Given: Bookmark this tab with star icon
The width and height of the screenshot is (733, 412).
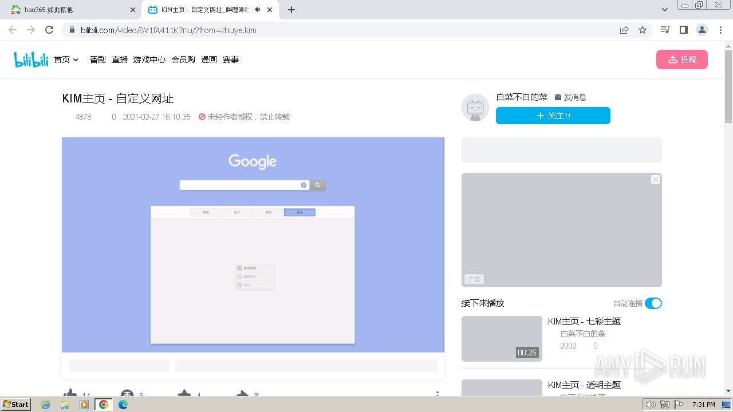Looking at the screenshot, I should pos(643,30).
